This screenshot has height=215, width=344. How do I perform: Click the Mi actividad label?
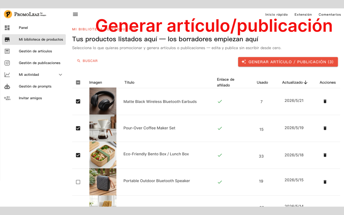[29, 75]
